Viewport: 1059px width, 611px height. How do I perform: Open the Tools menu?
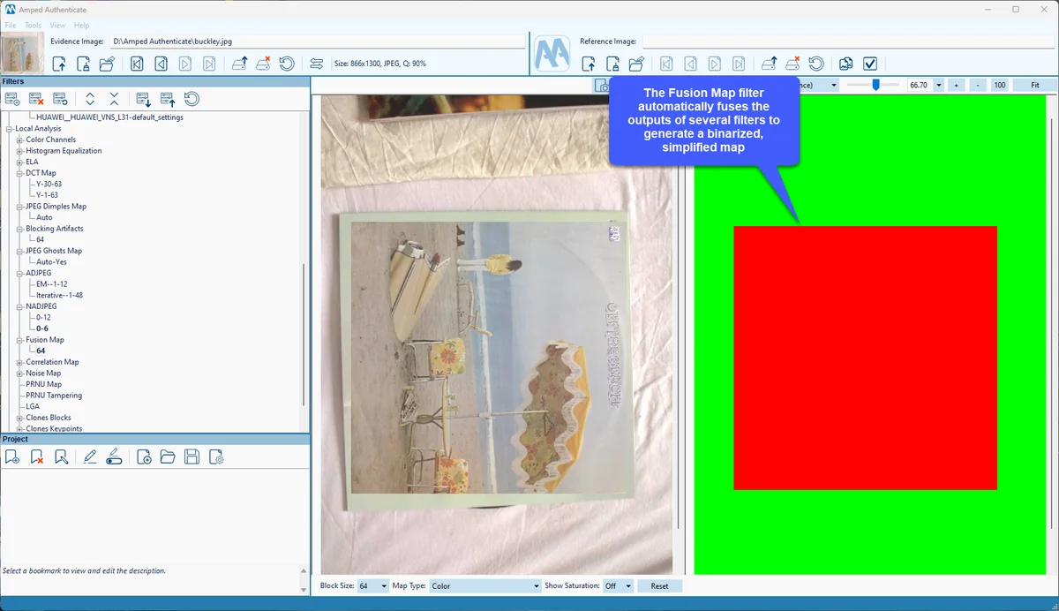(34, 26)
